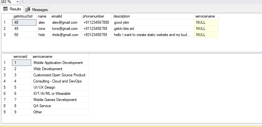Select cell with getintouchid 48
This screenshot has height=127, width=262.
[24, 22]
